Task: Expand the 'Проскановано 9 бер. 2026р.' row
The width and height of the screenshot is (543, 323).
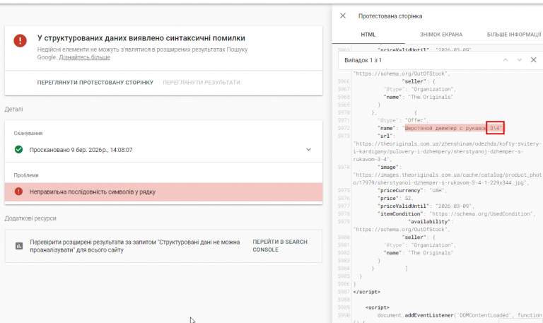Action: click(x=81, y=150)
